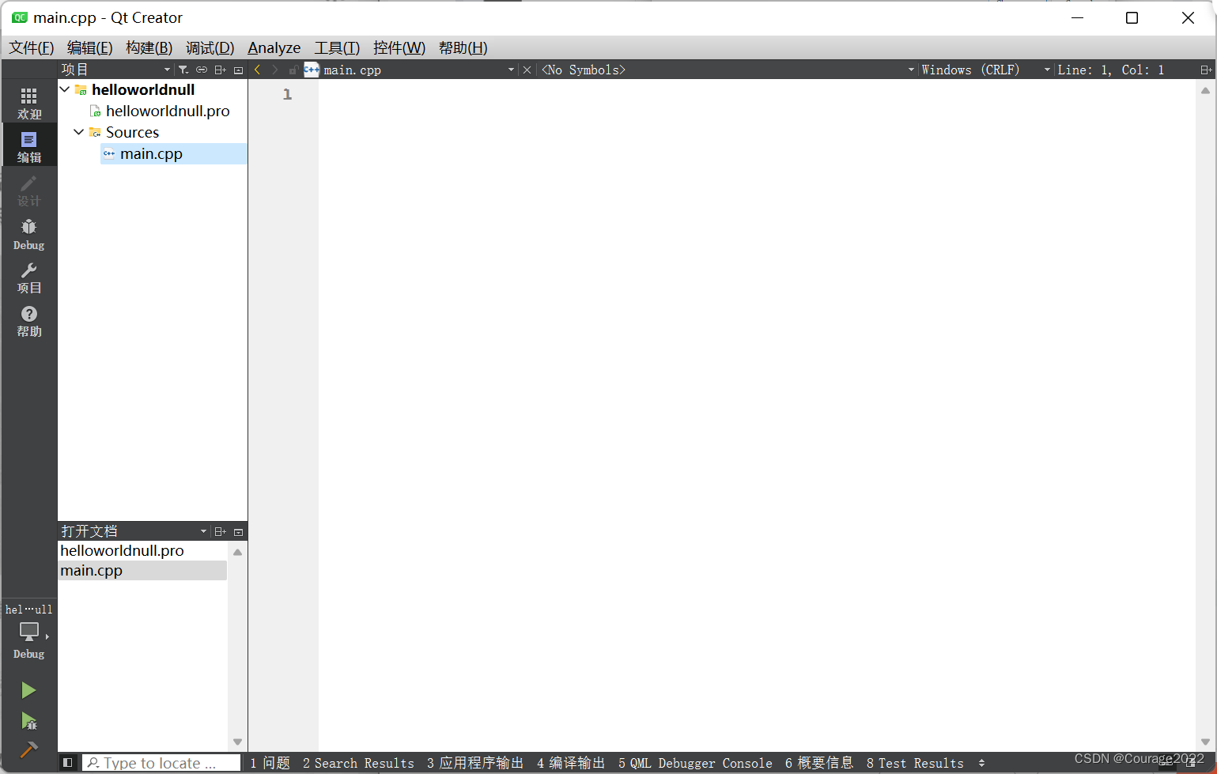Open the Analyze menu

click(x=274, y=47)
